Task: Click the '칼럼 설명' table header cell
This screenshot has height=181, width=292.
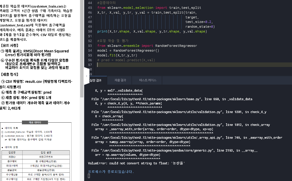Action: click(46, 152)
